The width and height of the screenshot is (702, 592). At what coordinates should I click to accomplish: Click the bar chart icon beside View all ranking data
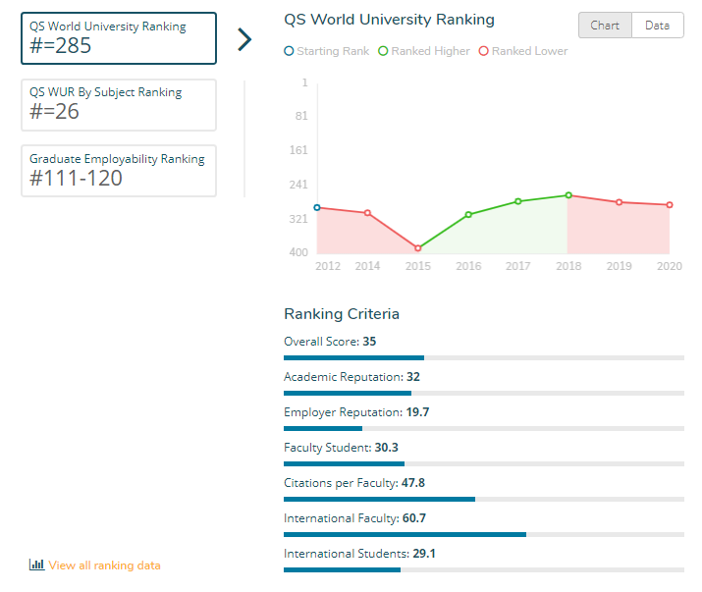pos(36,565)
